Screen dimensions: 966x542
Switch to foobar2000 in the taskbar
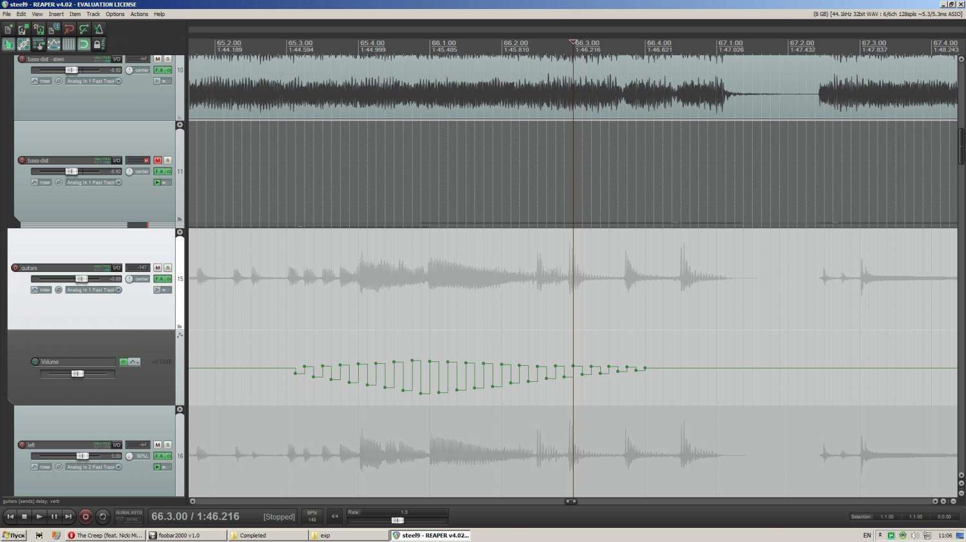pos(187,535)
